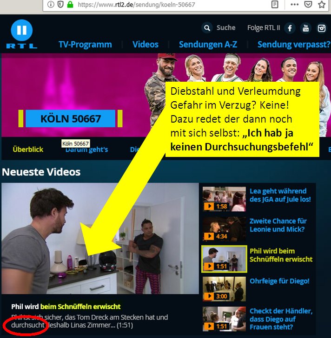Bookmark this page with star icon
331x338 pixels.
click(x=322, y=4)
